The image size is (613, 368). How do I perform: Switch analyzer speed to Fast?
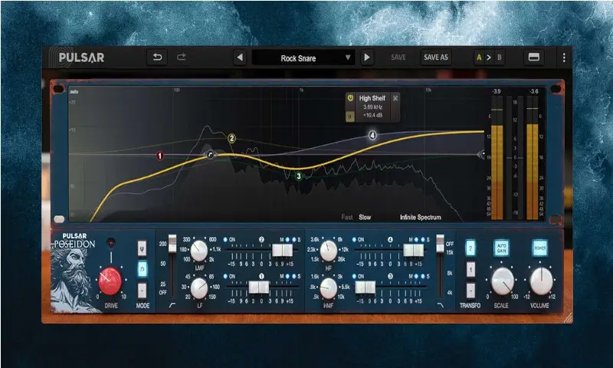tap(347, 217)
